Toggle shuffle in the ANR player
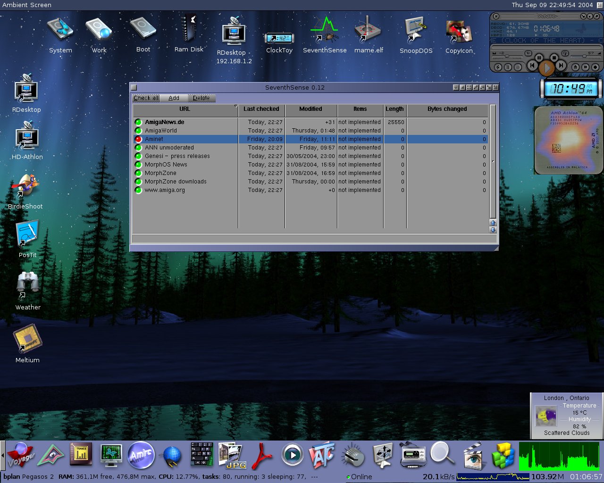This screenshot has height=483, width=604. click(528, 53)
